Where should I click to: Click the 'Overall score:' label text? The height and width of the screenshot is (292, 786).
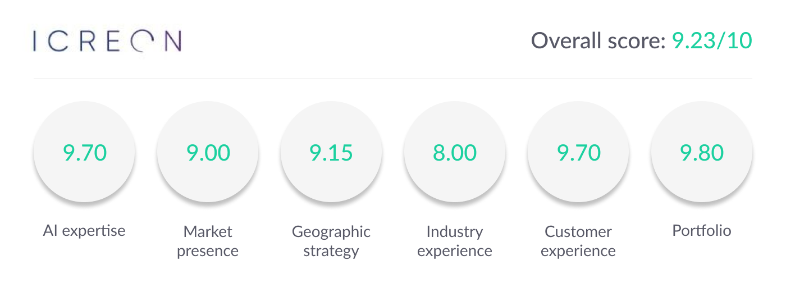pos(598,41)
